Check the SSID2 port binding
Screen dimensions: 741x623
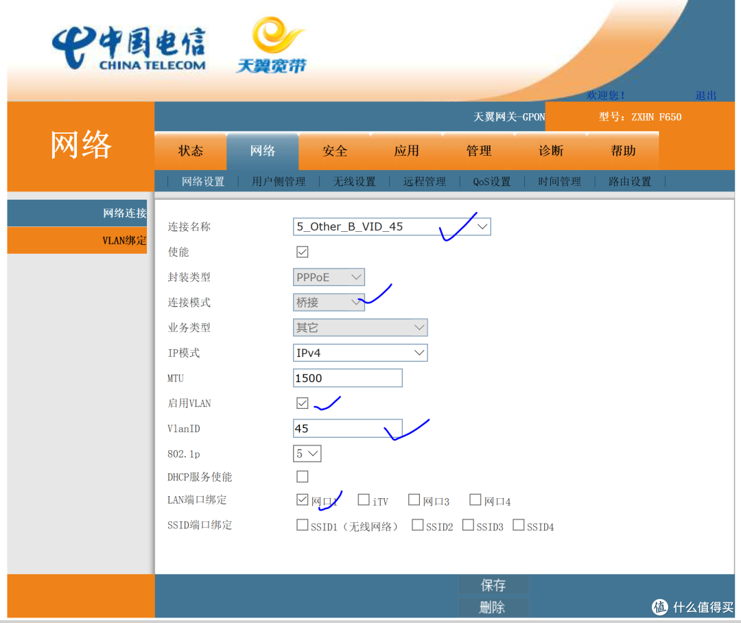417,524
